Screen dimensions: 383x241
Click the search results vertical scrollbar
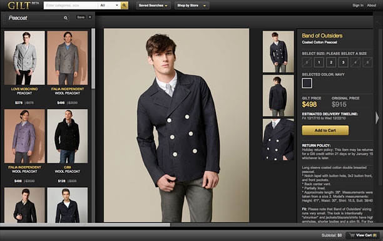coord(93,59)
